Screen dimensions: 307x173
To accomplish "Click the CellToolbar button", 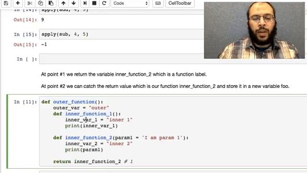I will 180,3.
